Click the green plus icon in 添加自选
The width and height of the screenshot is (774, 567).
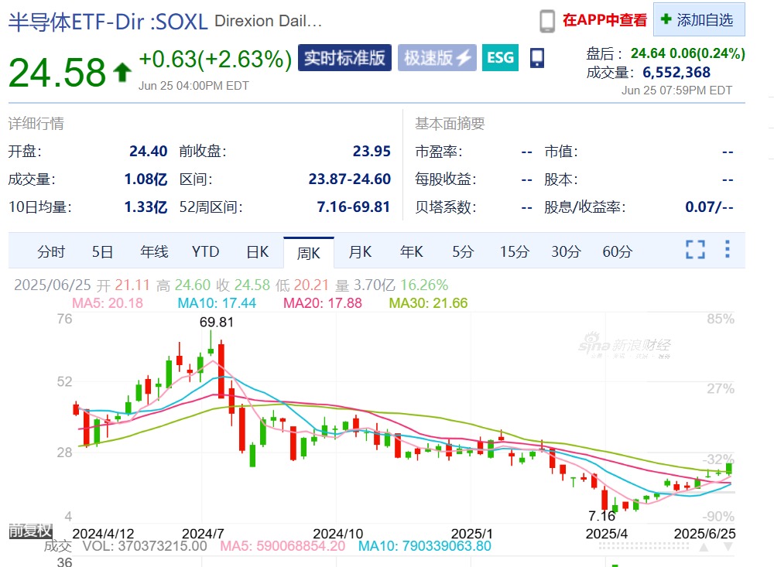(666, 19)
